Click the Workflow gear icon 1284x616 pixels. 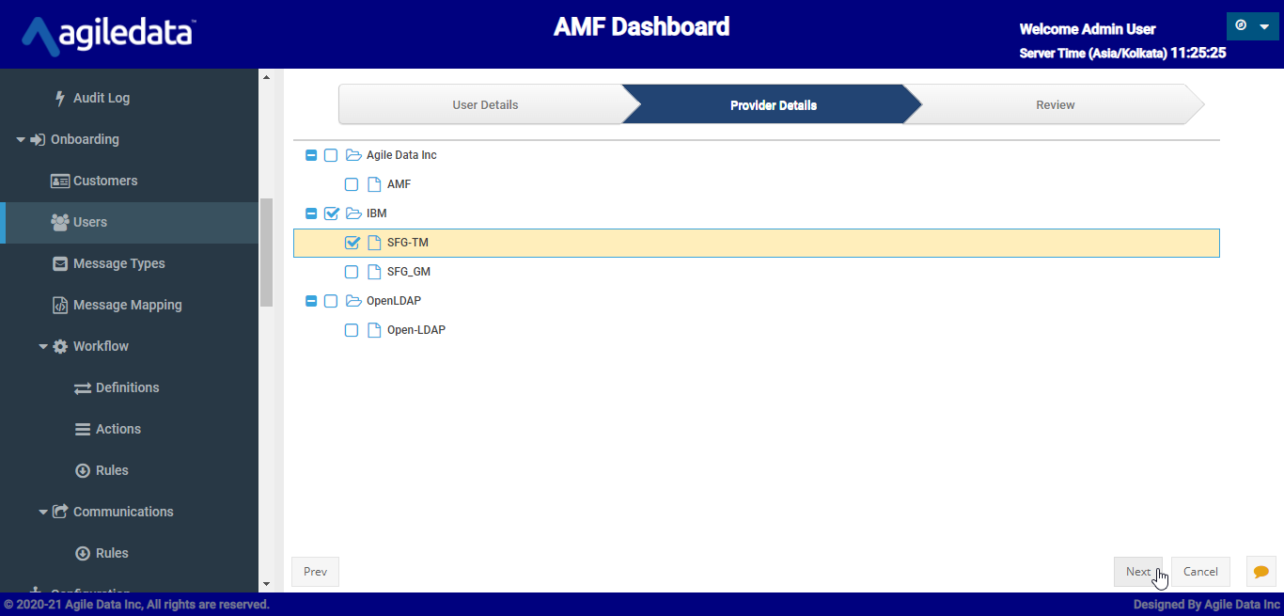click(x=60, y=346)
